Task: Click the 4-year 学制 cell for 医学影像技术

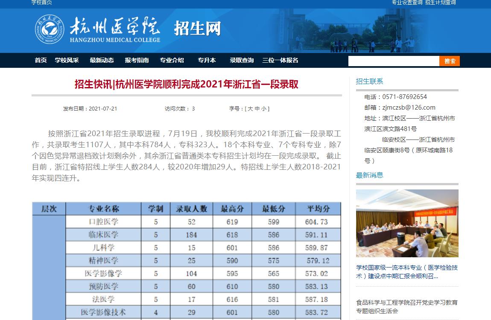Action: 156,312
